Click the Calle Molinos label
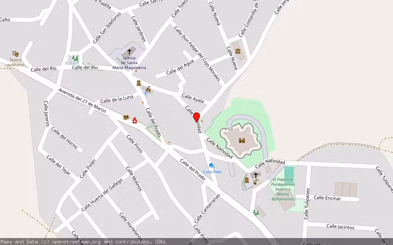The image size is (393, 245). pyautogui.click(x=134, y=178)
